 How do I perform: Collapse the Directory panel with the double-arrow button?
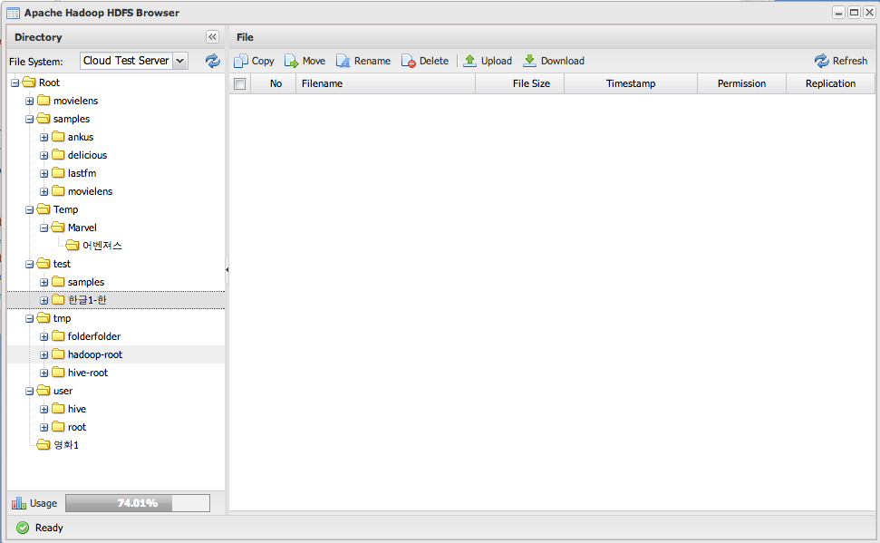click(212, 37)
